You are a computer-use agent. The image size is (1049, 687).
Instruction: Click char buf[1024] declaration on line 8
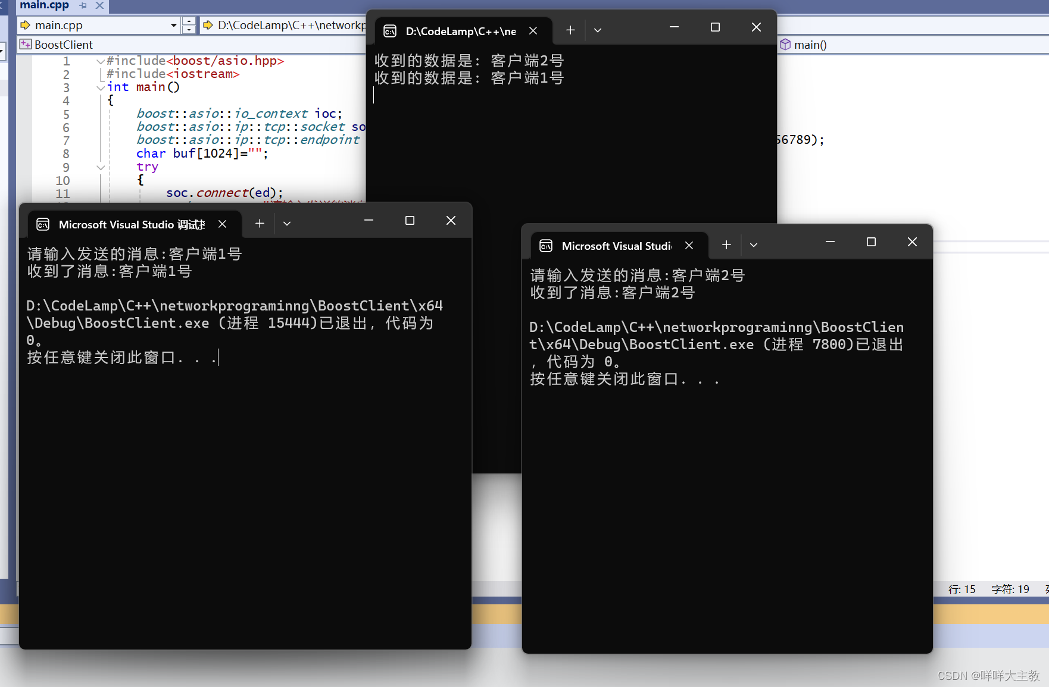202,153
